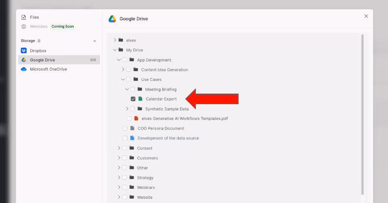This screenshot has width=388, height=203.
Task: Select Microsoft OneDrive storage option
Action: tap(59, 69)
